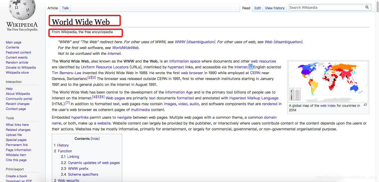Open Cite this page link
Screen dimensions: 379x182
pyautogui.click(x=16, y=160)
